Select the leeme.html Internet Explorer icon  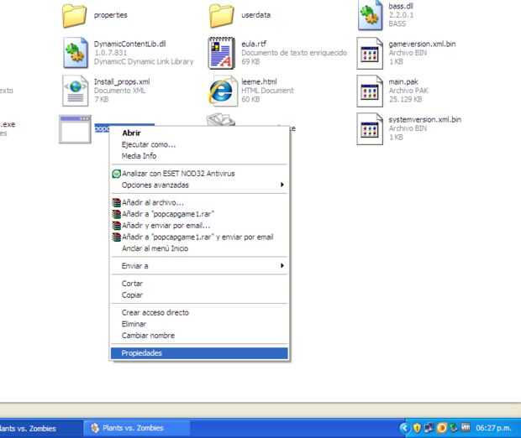(223, 91)
